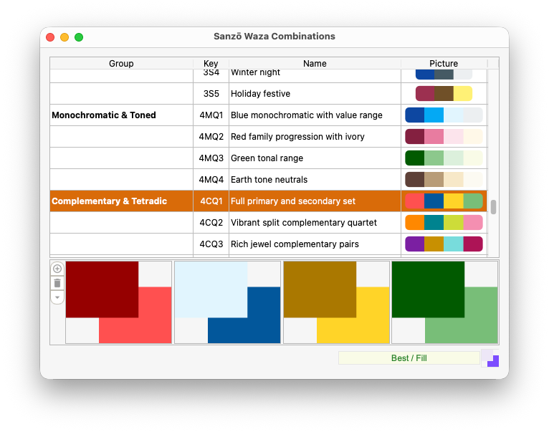Open the small down-arrow options menu

tap(57, 297)
